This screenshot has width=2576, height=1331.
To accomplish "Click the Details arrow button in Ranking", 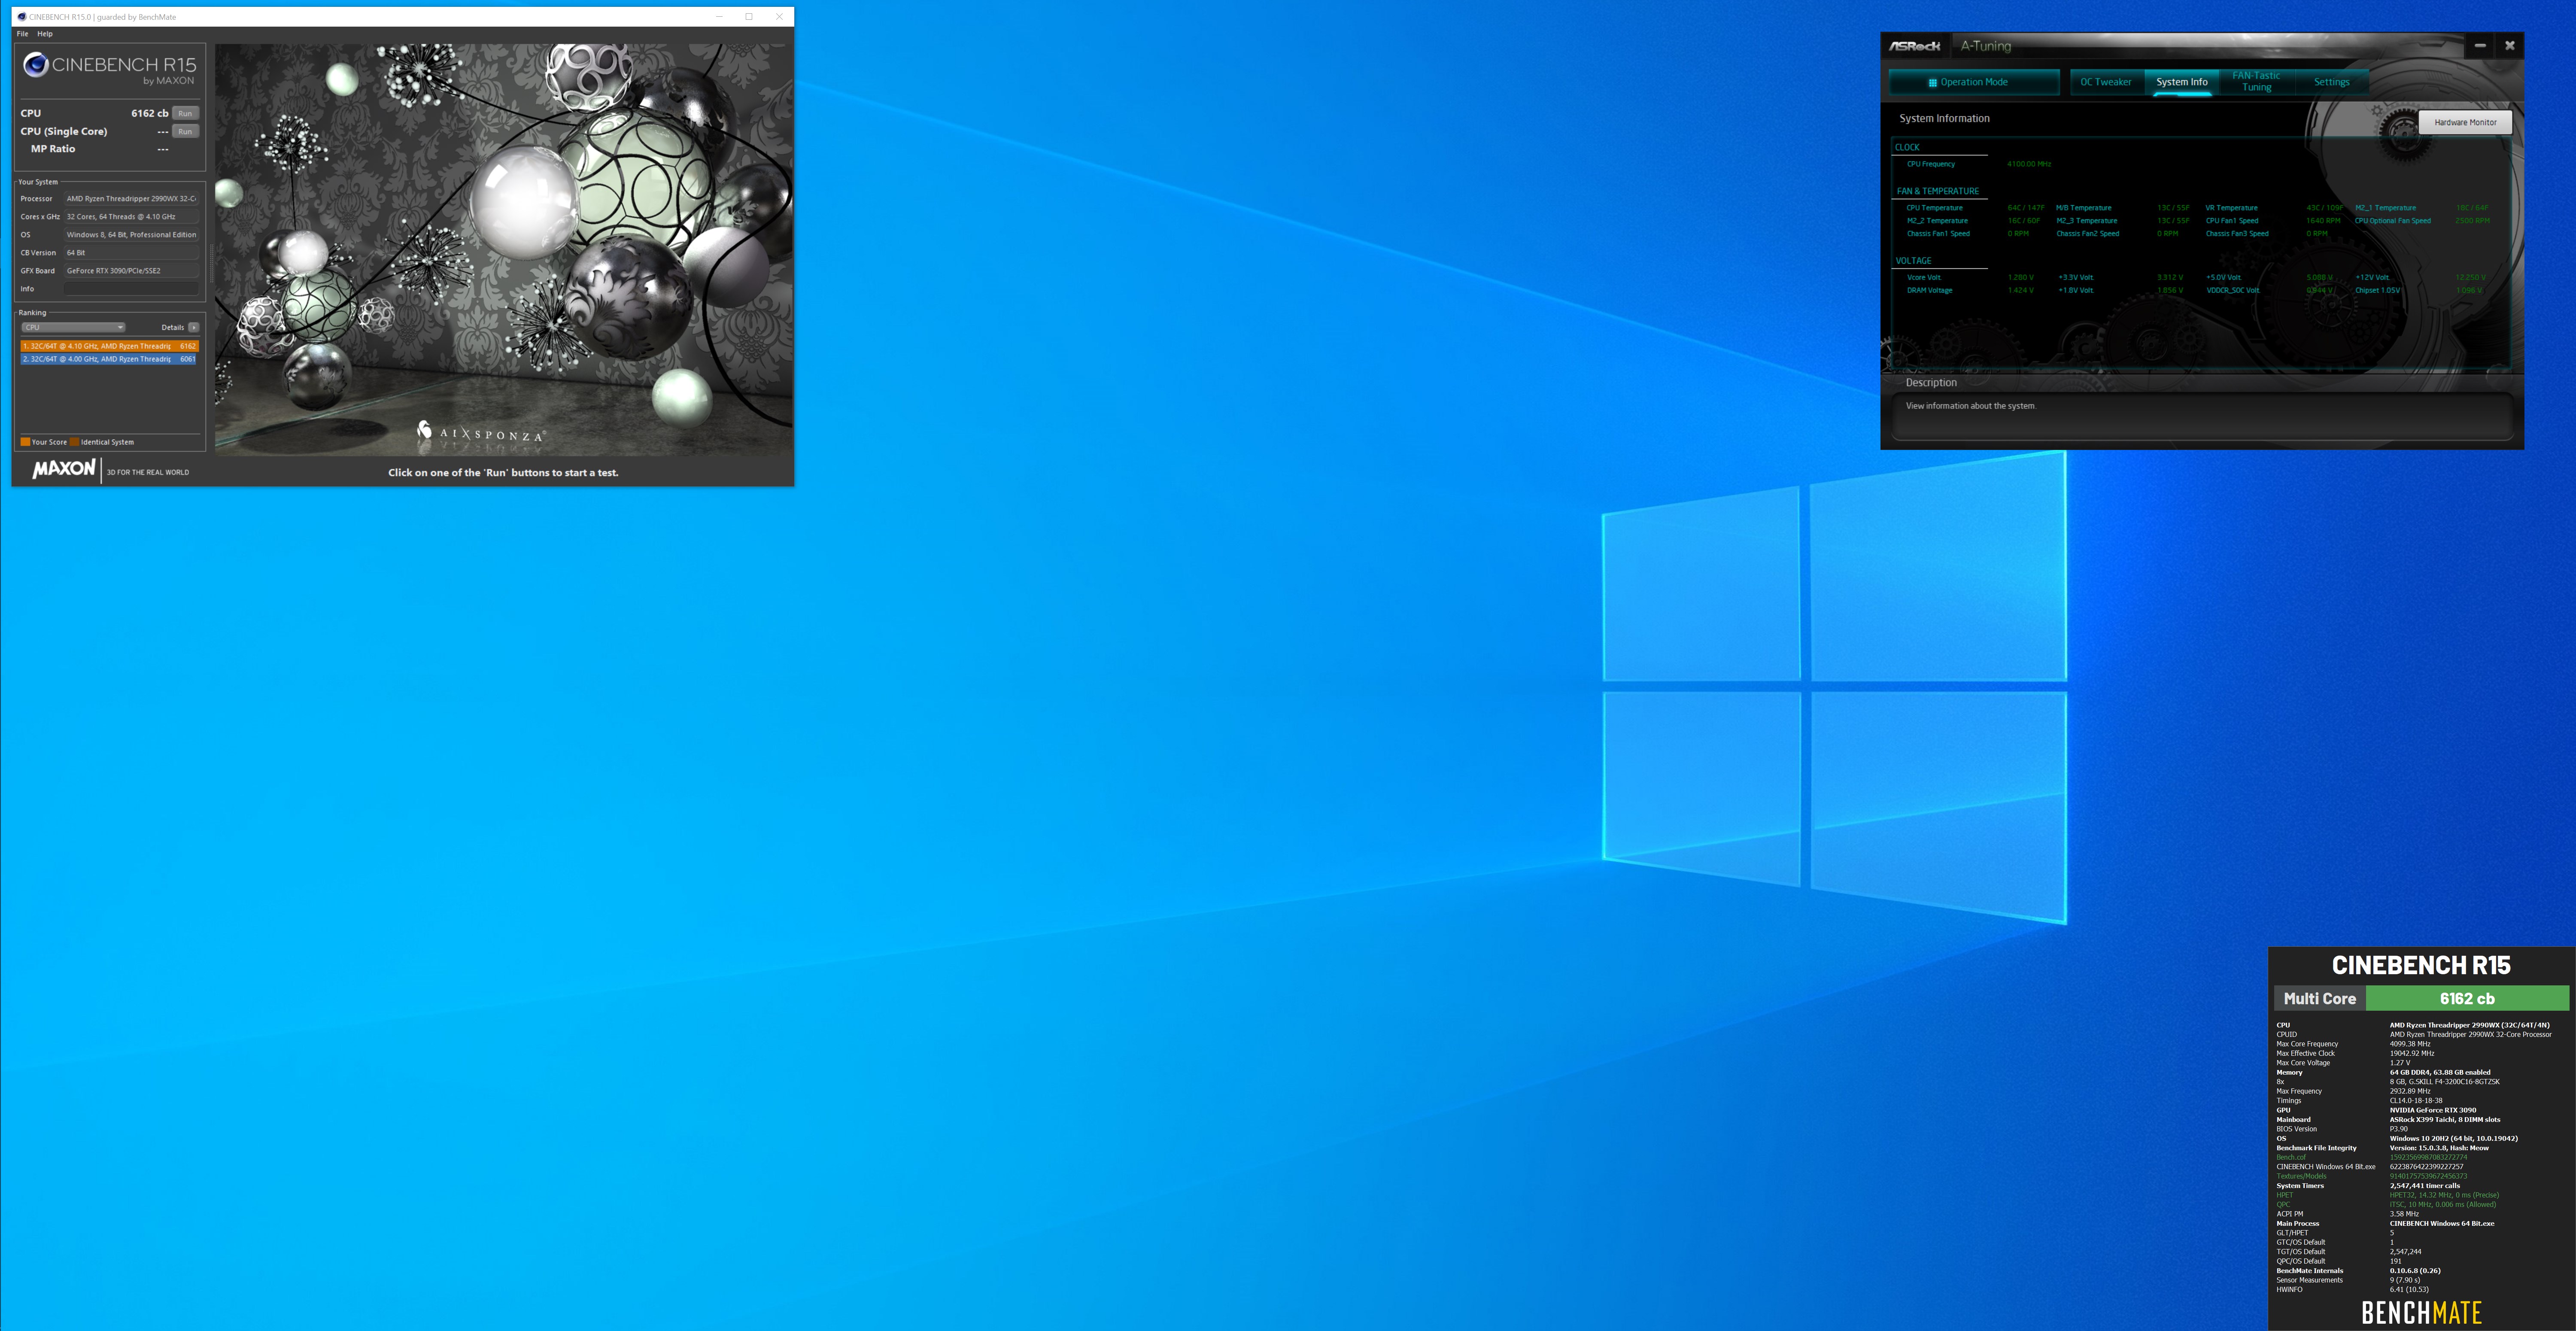I will 194,327.
